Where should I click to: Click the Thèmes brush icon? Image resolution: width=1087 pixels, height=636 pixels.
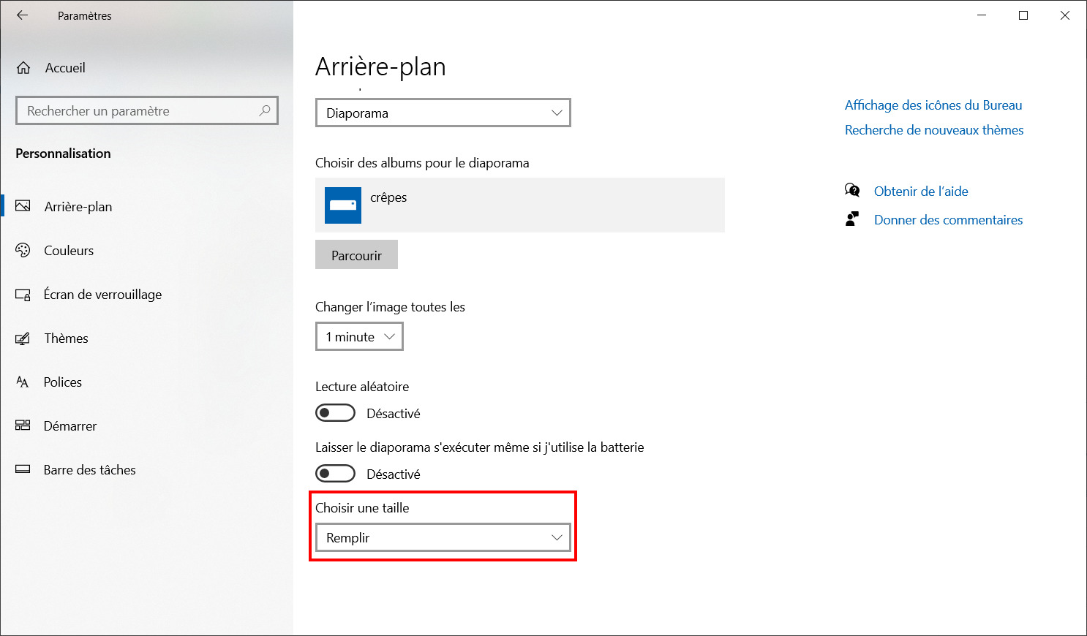(23, 338)
